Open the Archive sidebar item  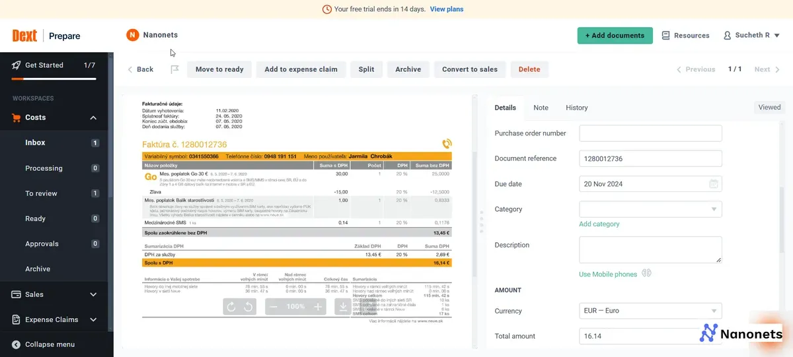click(x=54, y=269)
